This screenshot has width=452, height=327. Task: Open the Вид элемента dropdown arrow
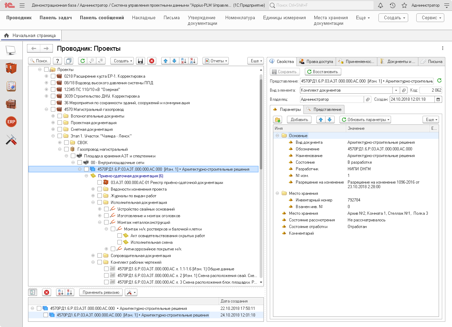[x=396, y=90]
